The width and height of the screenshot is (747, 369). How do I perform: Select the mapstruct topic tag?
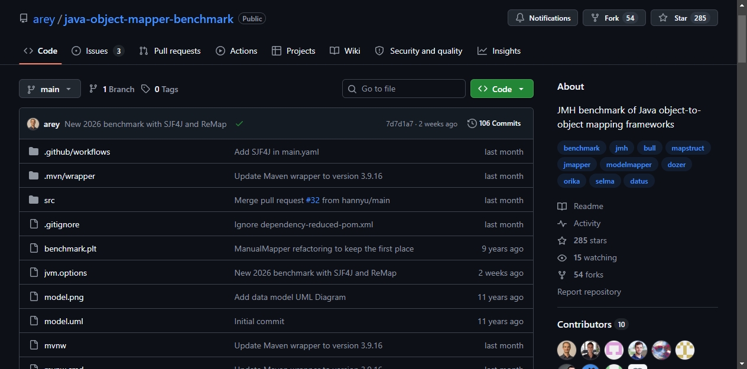688,148
